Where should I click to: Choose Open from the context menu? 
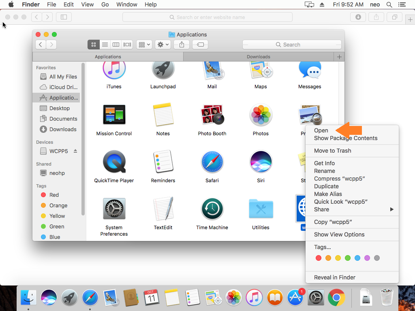(352, 130)
